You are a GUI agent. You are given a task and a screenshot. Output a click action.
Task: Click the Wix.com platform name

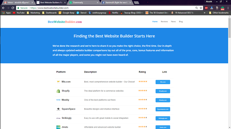click(x=66, y=82)
